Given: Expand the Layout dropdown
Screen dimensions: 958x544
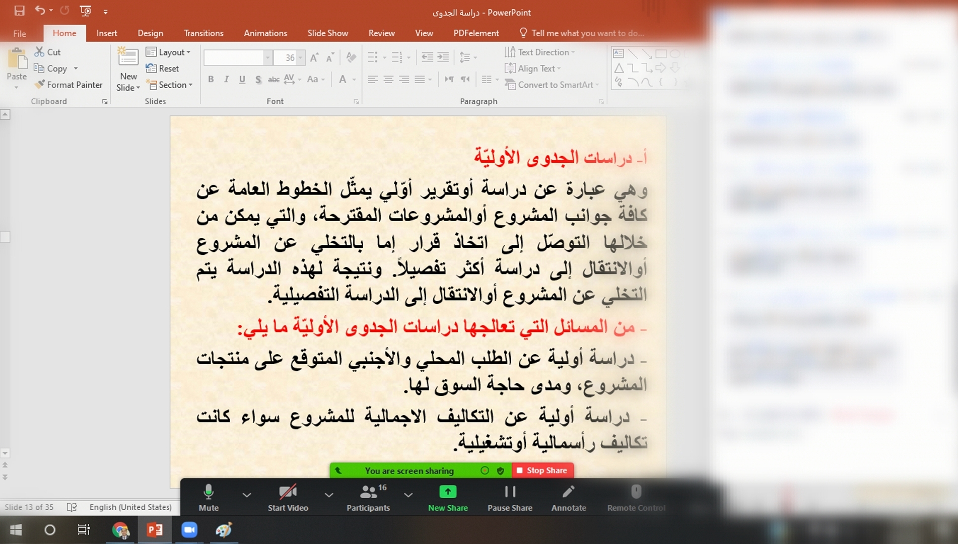Looking at the screenshot, I should (x=168, y=52).
